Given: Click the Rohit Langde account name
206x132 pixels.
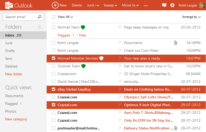Looking at the screenshot, I should (x=188, y=5).
